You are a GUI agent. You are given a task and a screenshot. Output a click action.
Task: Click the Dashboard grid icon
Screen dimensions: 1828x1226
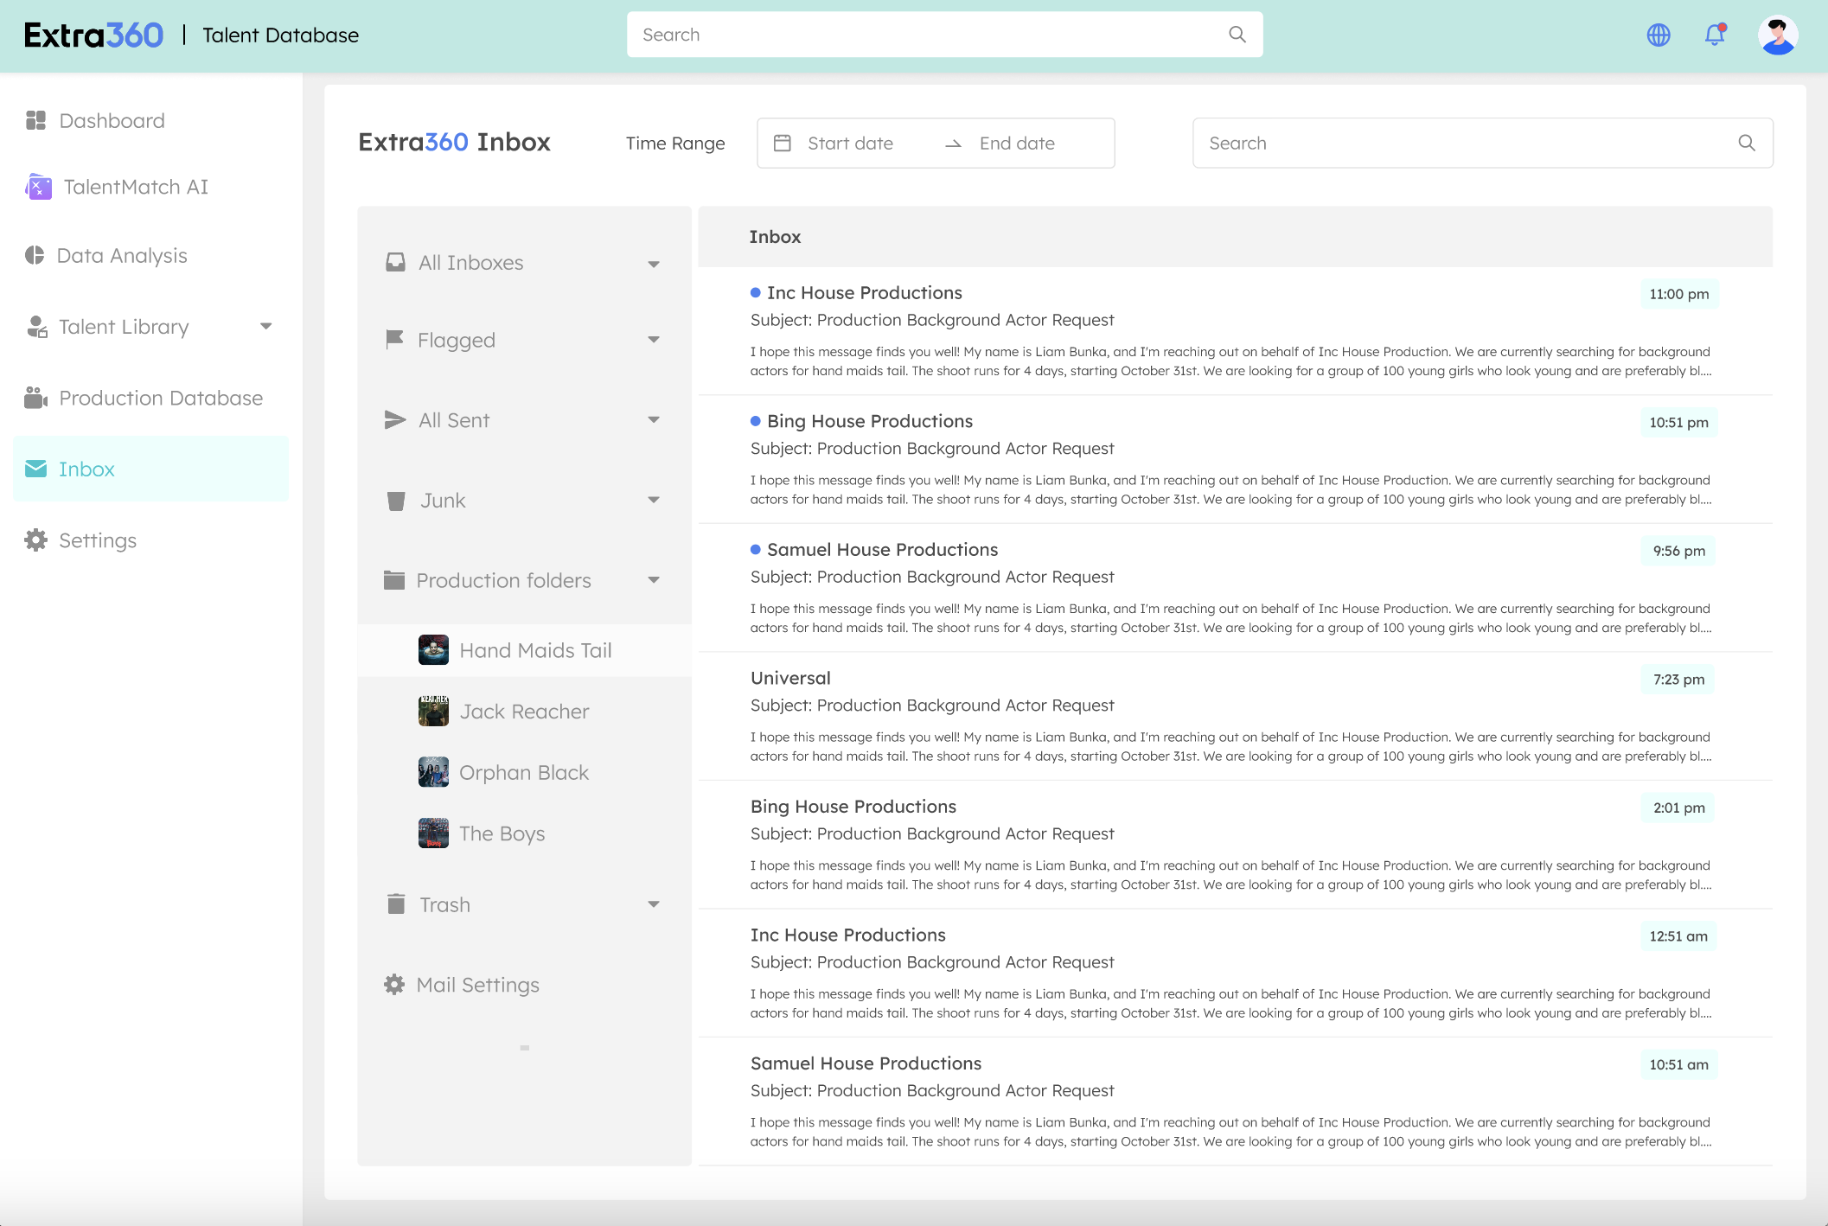[35, 120]
